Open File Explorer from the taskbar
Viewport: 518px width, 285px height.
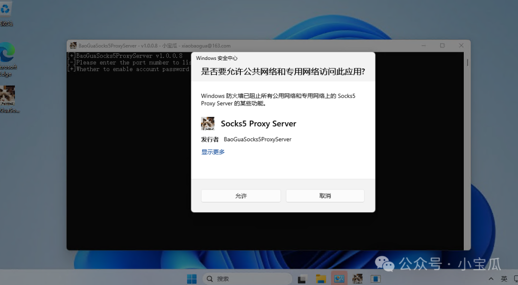click(321, 279)
